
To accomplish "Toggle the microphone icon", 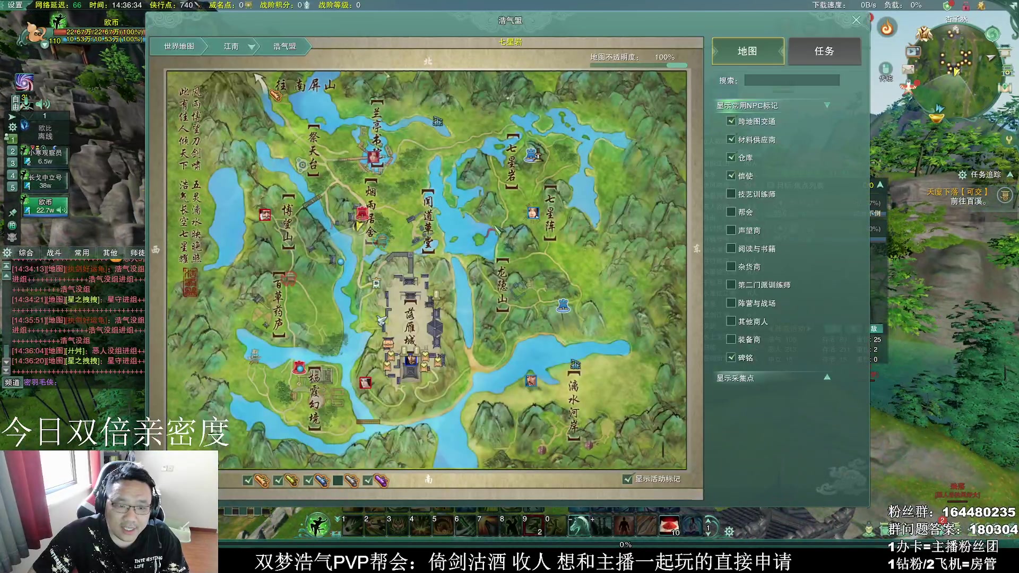I will 28,104.
